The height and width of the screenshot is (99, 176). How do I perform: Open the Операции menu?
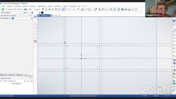(x=32, y=6)
